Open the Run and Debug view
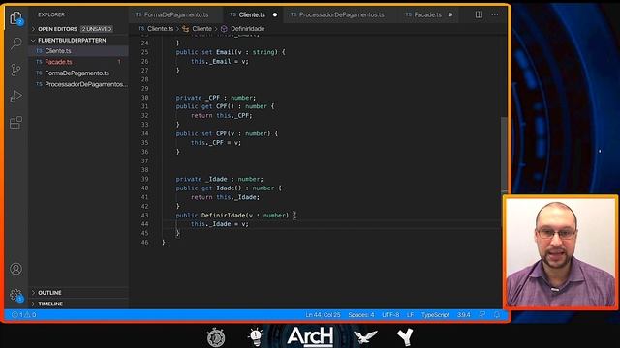This screenshot has height=348, width=620. click(15, 96)
